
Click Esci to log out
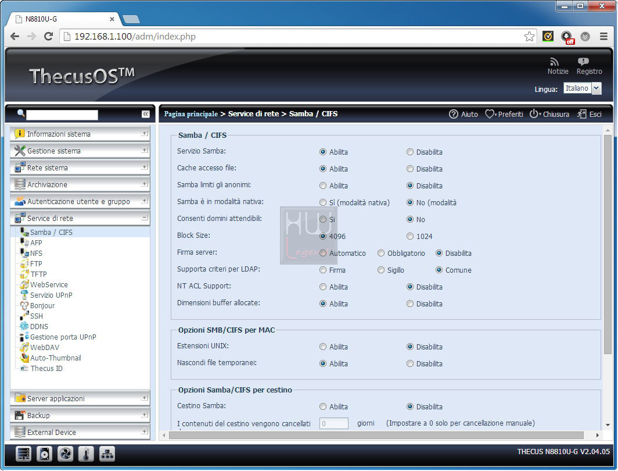(589, 114)
